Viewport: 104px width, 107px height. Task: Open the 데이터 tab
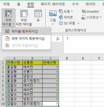90,4
